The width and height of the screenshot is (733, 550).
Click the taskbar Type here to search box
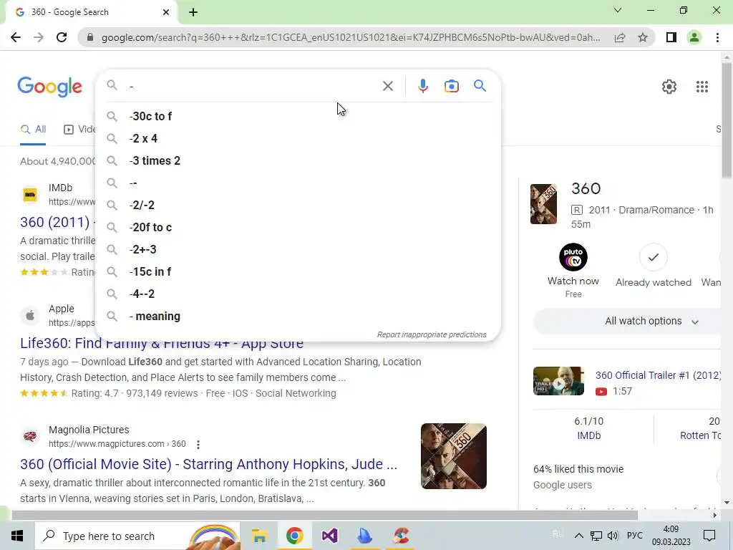[137, 536]
